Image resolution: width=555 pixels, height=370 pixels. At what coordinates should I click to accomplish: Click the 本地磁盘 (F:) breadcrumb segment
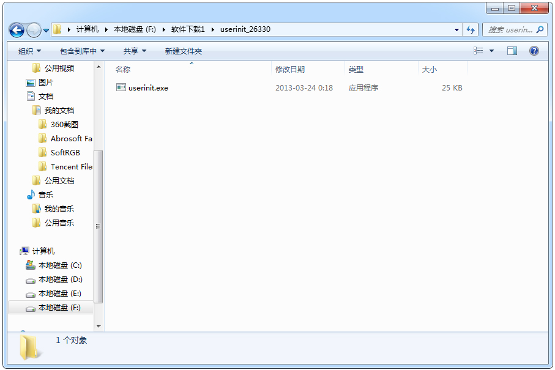click(x=135, y=29)
